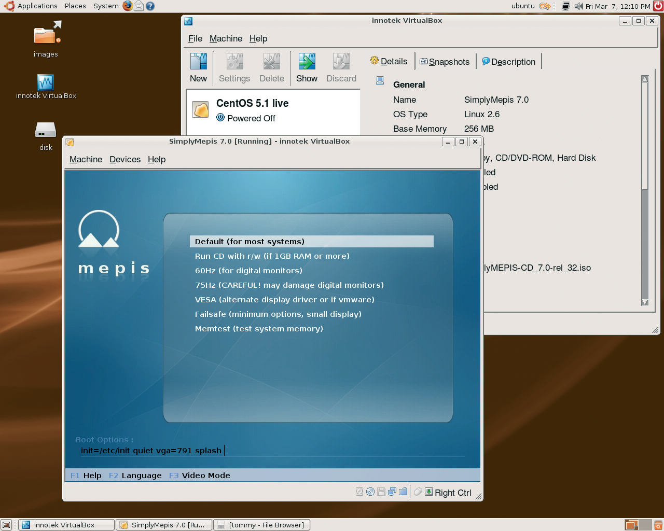Switch to the Snapshots tab

[x=445, y=62]
